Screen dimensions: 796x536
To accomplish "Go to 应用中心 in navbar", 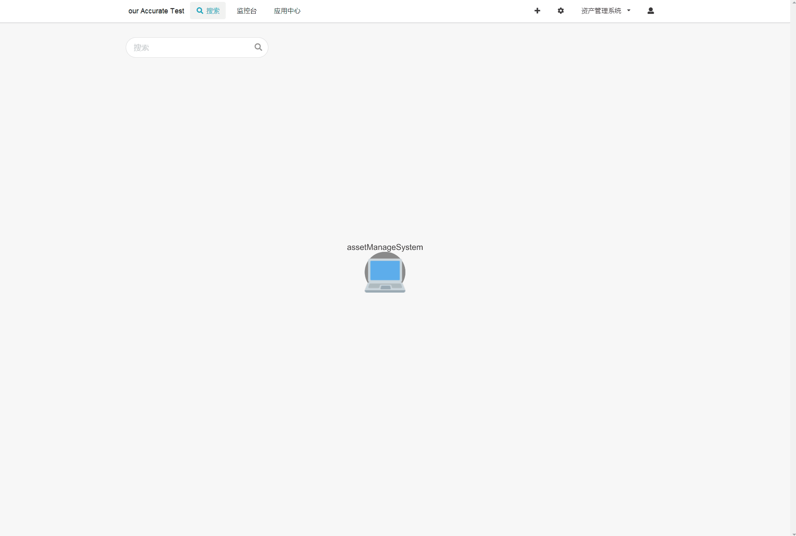I will point(287,11).
